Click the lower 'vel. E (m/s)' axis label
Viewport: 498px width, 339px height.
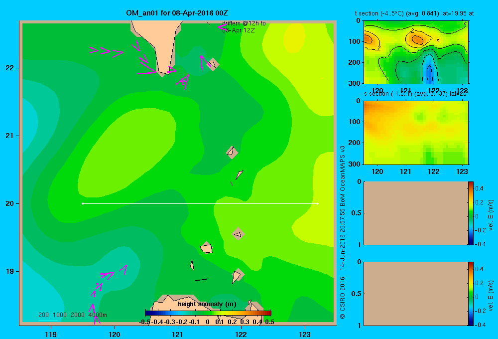coord(491,296)
